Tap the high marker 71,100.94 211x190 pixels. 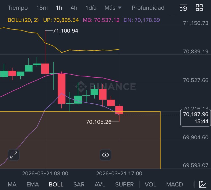click(65, 31)
